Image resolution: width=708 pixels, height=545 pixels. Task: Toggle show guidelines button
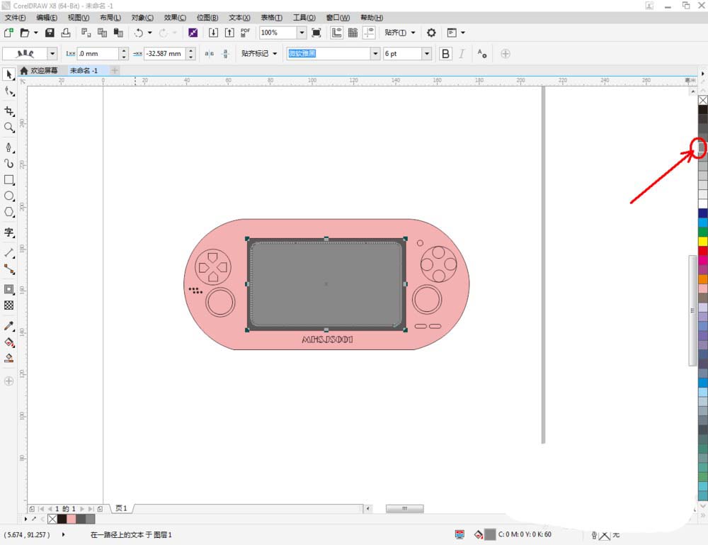tap(369, 33)
